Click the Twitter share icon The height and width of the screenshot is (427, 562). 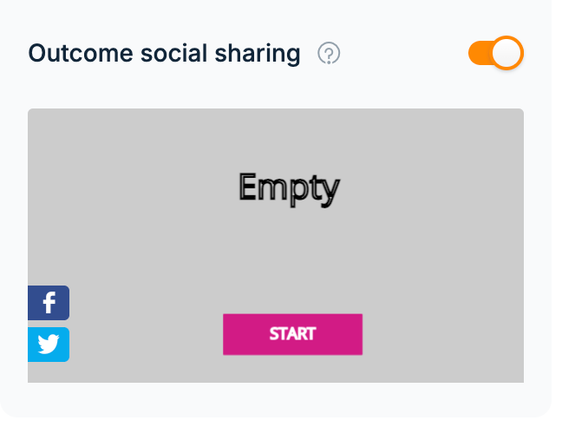point(49,345)
